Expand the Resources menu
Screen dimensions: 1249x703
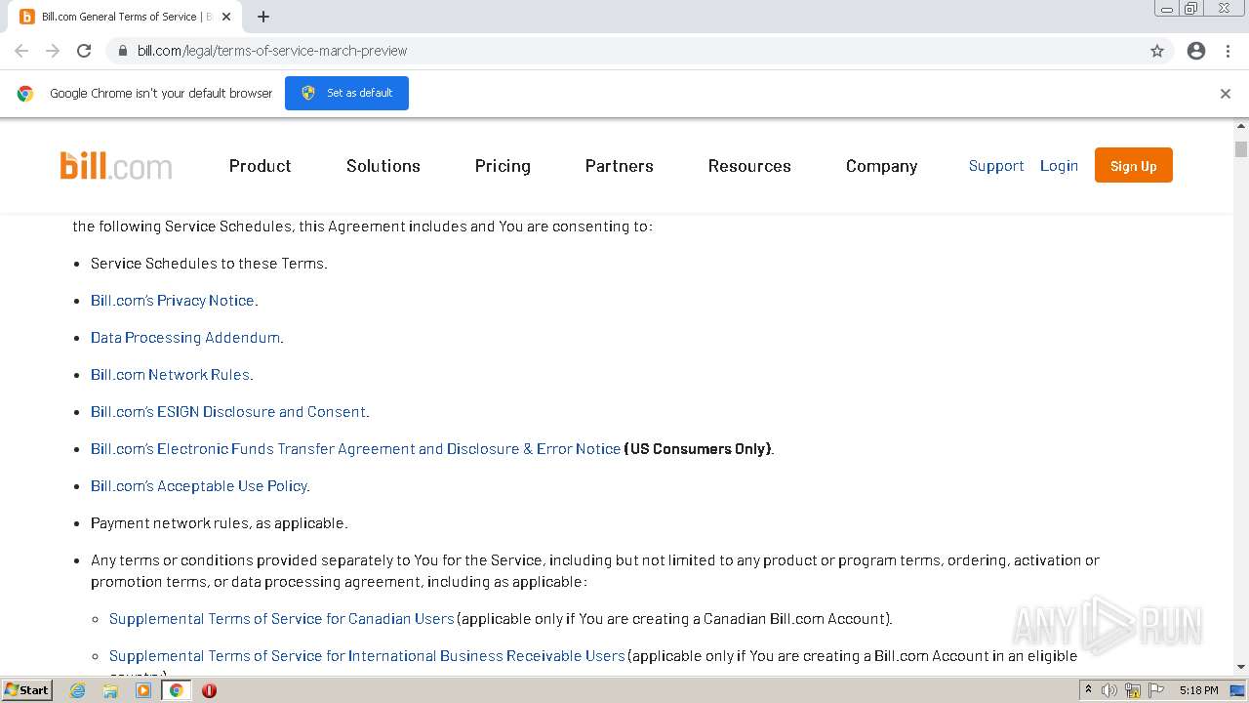pos(749,166)
